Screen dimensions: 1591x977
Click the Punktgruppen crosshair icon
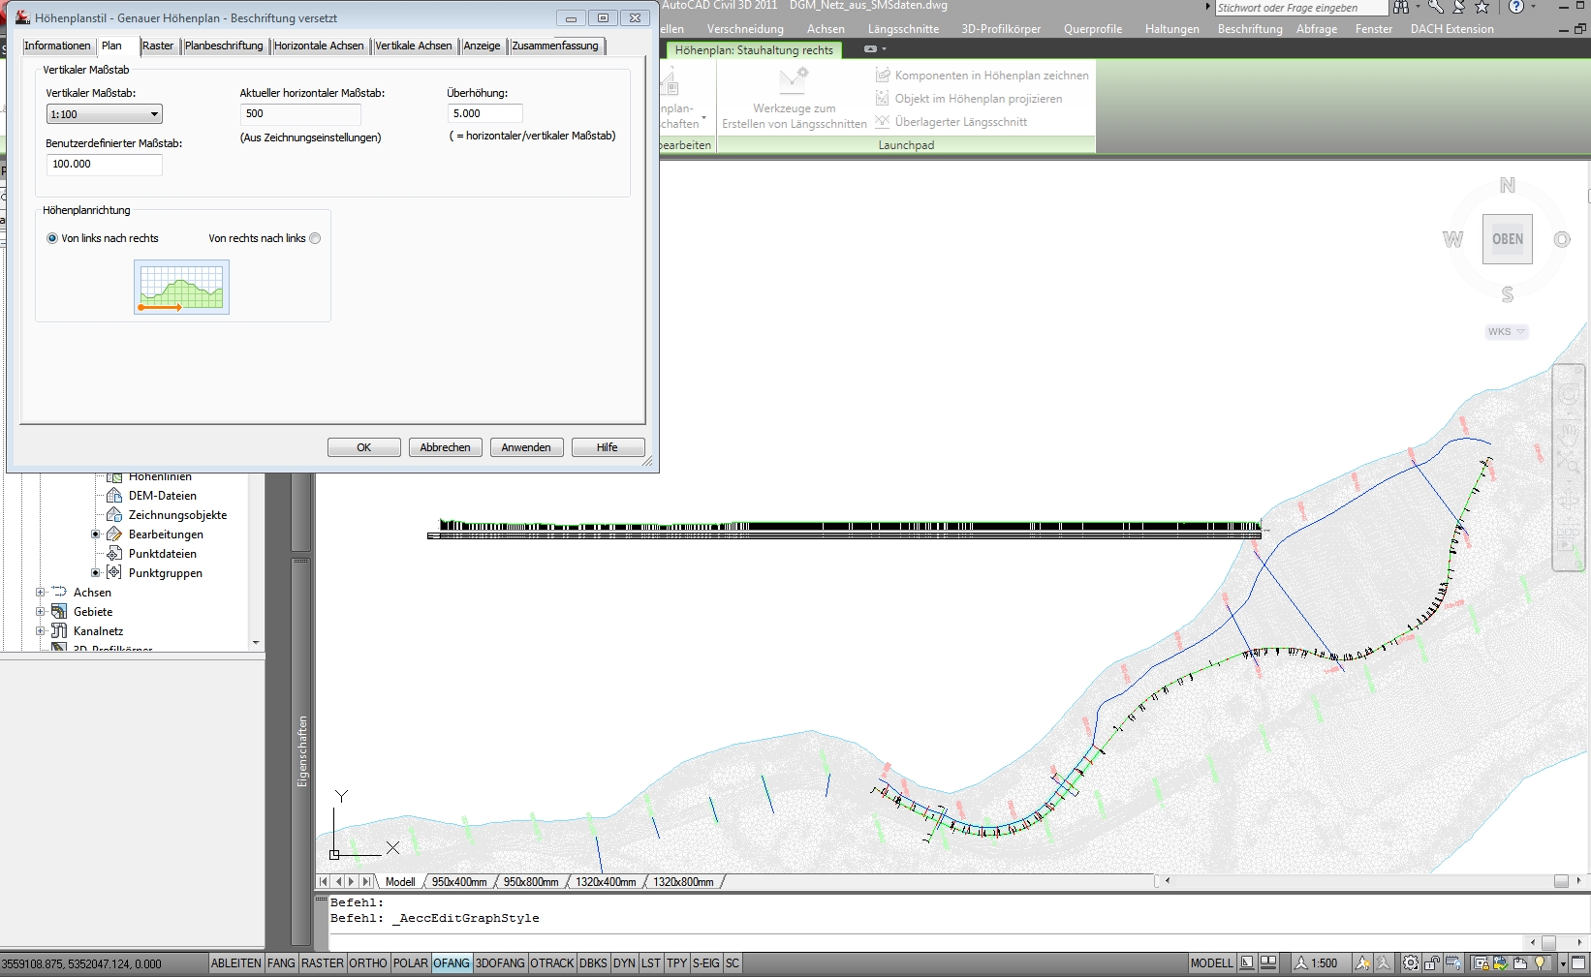coord(114,572)
